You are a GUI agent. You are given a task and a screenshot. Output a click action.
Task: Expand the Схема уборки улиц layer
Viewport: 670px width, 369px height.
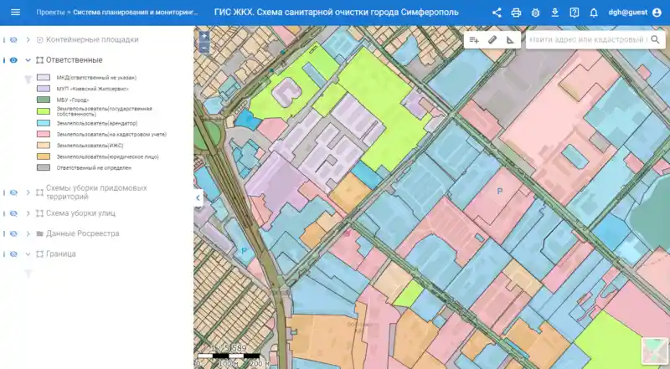(28, 213)
